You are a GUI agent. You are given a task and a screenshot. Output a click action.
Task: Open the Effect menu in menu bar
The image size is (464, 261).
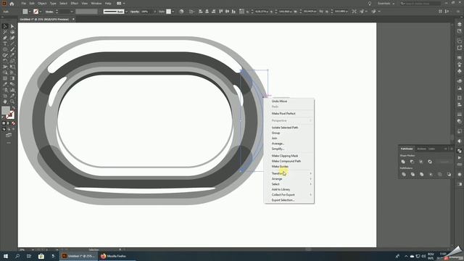(x=74, y=4)
